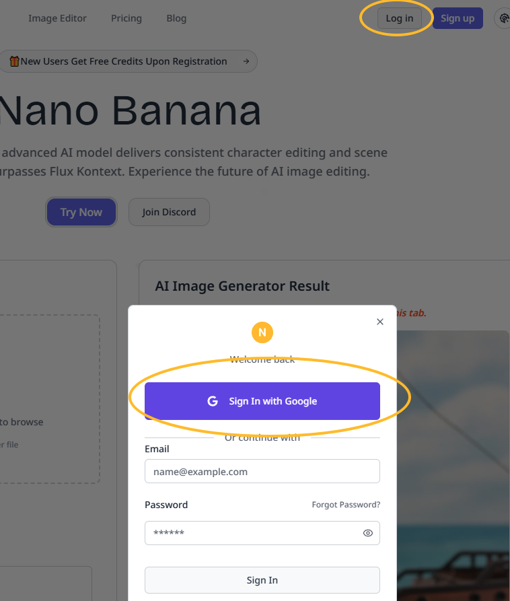Click the circled Log in button

pyautogui.click(x=398, y=18)
